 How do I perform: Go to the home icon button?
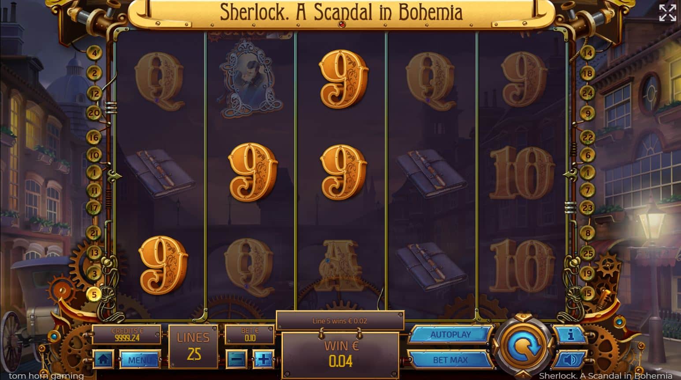coord(104,359)
